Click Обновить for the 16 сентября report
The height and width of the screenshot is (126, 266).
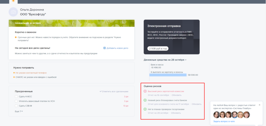point(177,95)
